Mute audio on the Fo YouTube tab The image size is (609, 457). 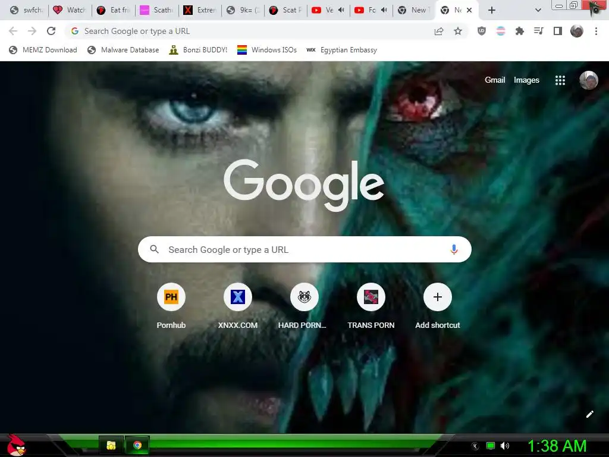384,10
